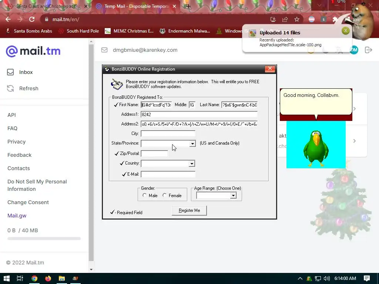This screenshot has height=284, width=379.
Task: Launch Firefox from the taskbar
Action: click(48, 278)
